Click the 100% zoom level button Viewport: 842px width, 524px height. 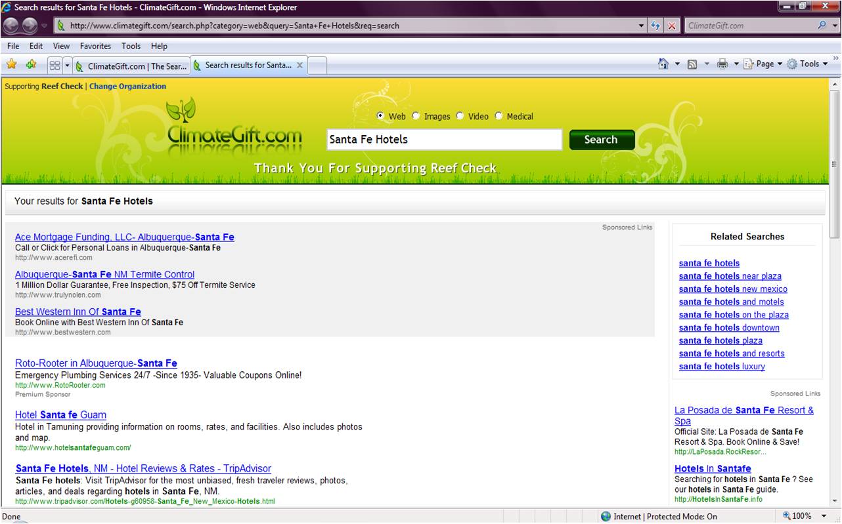pyautogui.click(x=796, y=516)
